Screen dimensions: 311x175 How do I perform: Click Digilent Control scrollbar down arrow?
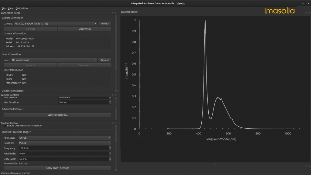(x=116, y=170)
